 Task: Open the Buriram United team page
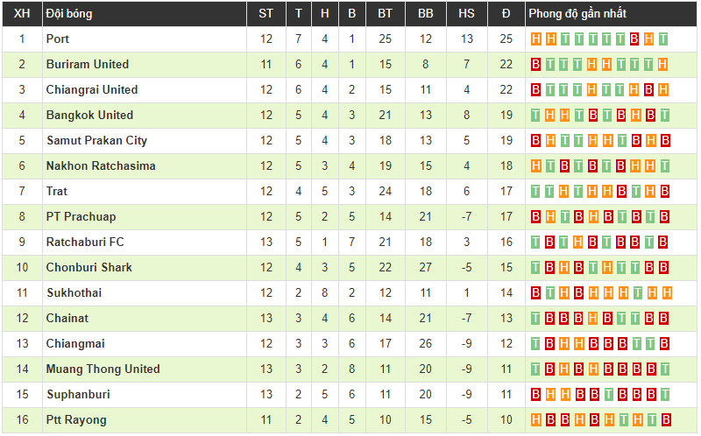[87, 65]
